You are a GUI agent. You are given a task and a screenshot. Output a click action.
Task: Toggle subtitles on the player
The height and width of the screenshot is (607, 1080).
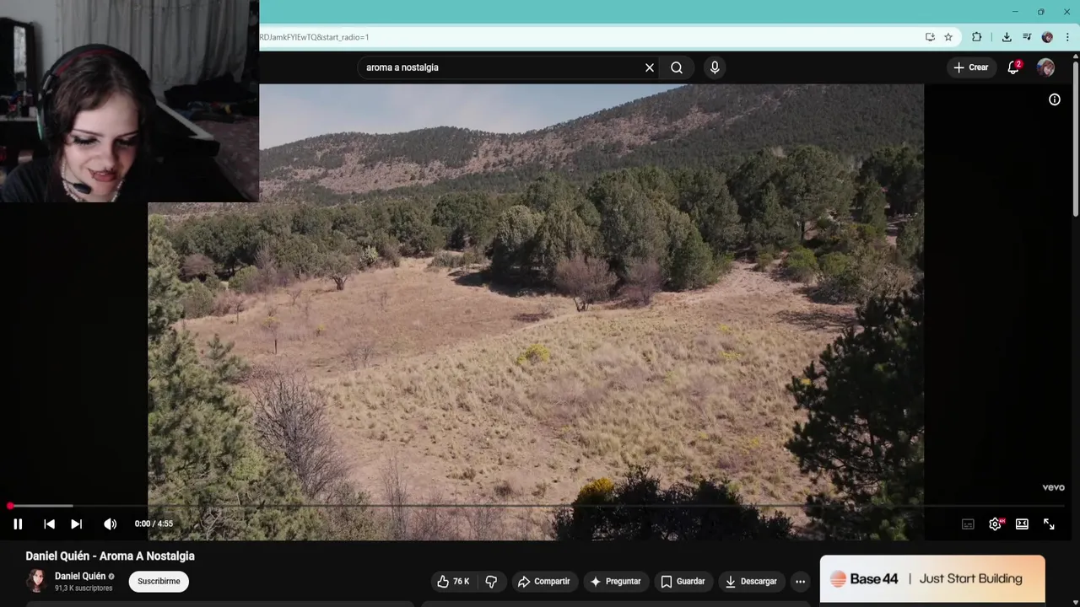point(968,524)
